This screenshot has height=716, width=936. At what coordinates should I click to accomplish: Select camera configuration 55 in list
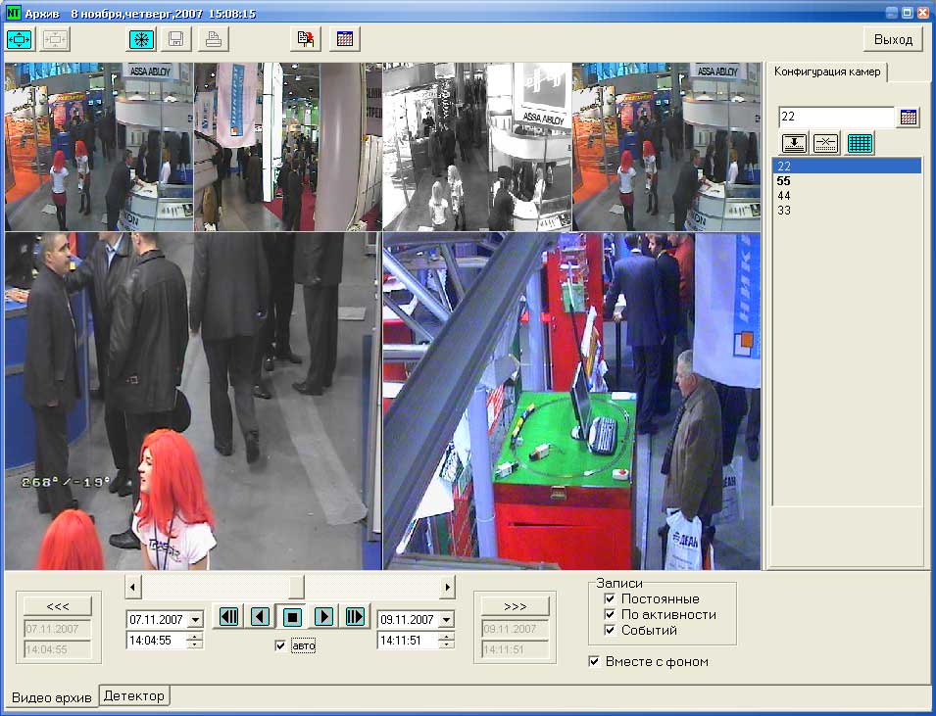click(784, 181)
